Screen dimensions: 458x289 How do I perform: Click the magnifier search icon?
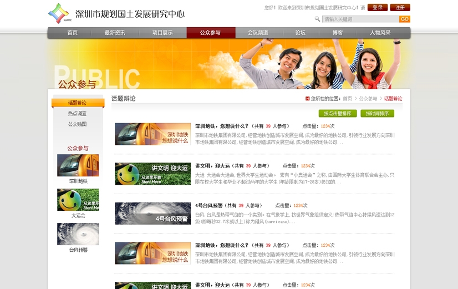coord(317,19)
